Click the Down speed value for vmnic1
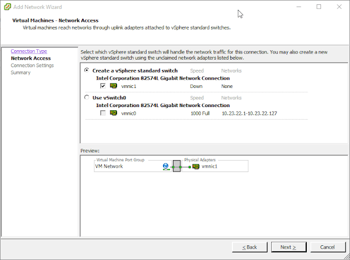Screen dimensions: 350x260 (x=196, y=86)
